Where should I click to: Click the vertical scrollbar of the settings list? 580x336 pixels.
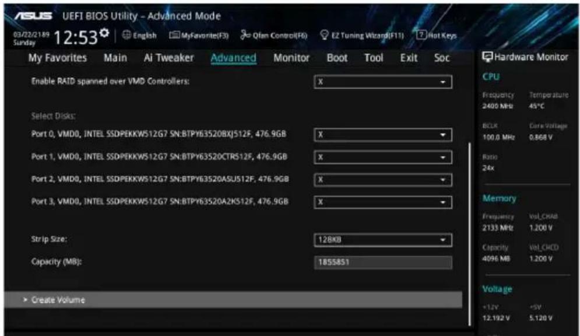[x=470, y=234]
